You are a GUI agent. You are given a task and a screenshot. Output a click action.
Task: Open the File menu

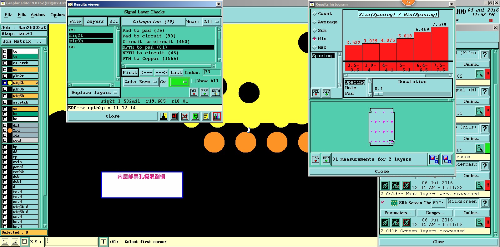click(x=8, y=15)
